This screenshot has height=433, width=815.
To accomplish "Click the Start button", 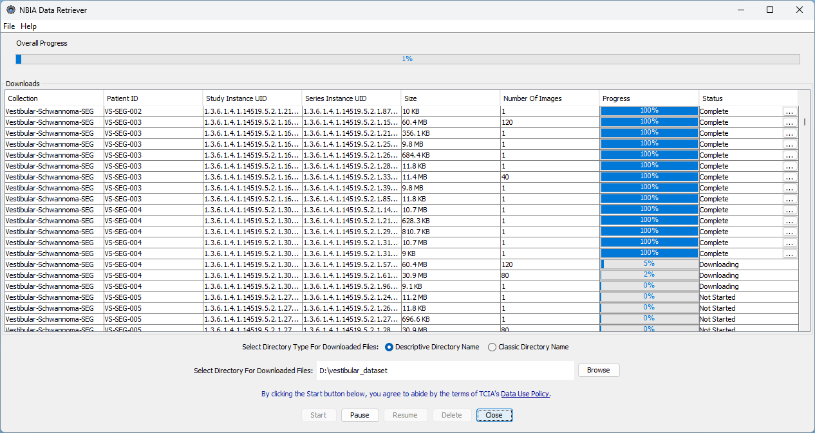I will click(x=318, y=415).
